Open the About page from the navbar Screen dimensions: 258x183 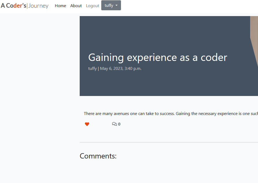pos(76,6)
